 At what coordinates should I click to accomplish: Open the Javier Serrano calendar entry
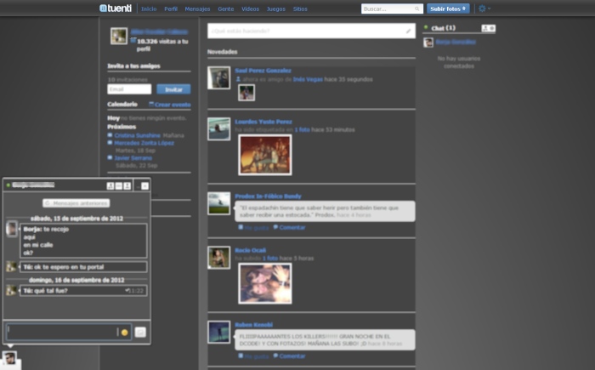coord(133,157)
